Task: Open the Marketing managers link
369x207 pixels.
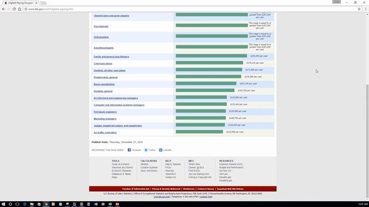Action: 105,119
